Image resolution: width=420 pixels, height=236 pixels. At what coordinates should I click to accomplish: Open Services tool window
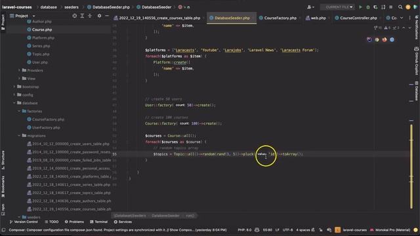pyautogui.click(x=123, y=222)
